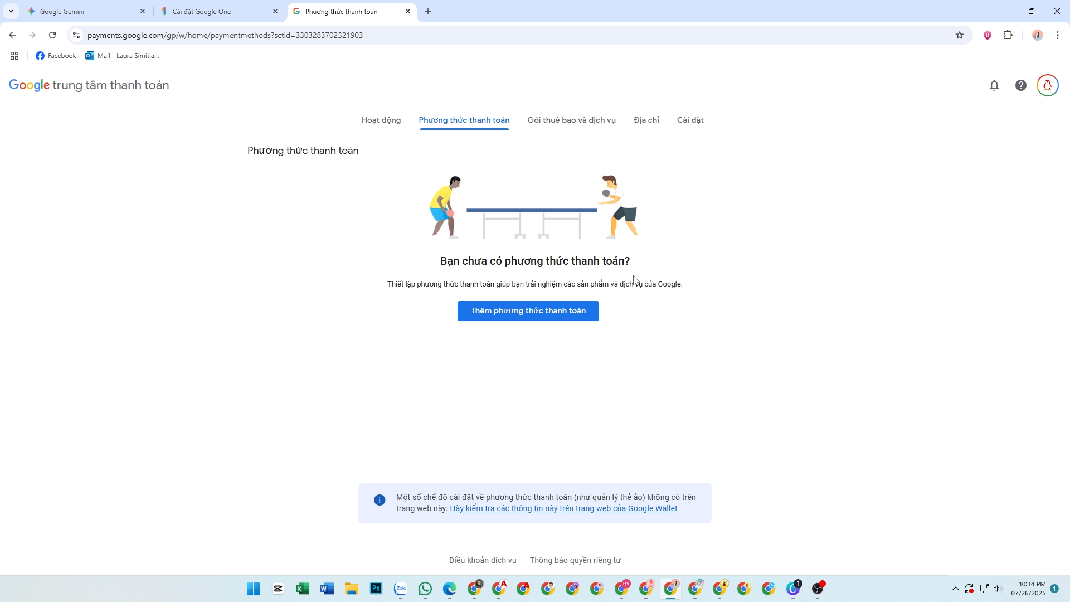Go to Cài đặt tab
This screenshot has height=602, width=1070.
pyautogui.click(x=690, y=120)
